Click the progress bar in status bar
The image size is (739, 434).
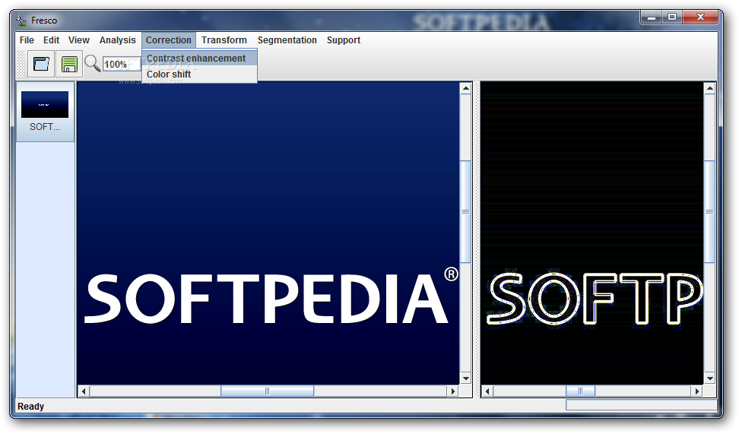641,405
